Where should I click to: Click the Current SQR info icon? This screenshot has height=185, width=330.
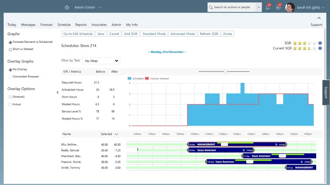tap(320, 48)
